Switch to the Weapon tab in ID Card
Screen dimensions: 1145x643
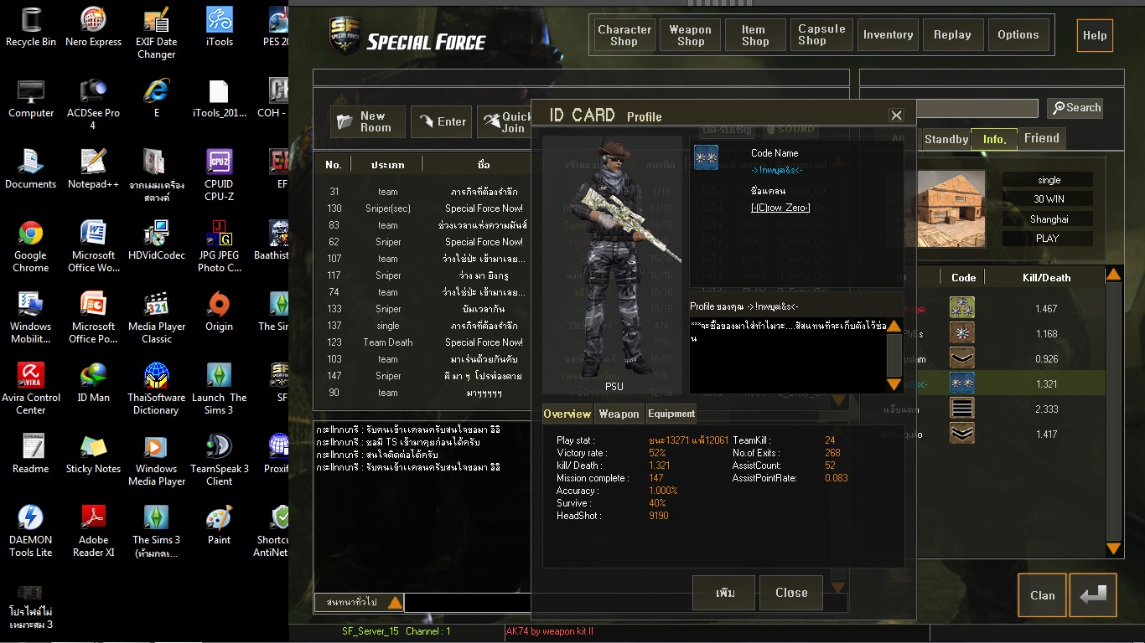click(x=619, y=414)
